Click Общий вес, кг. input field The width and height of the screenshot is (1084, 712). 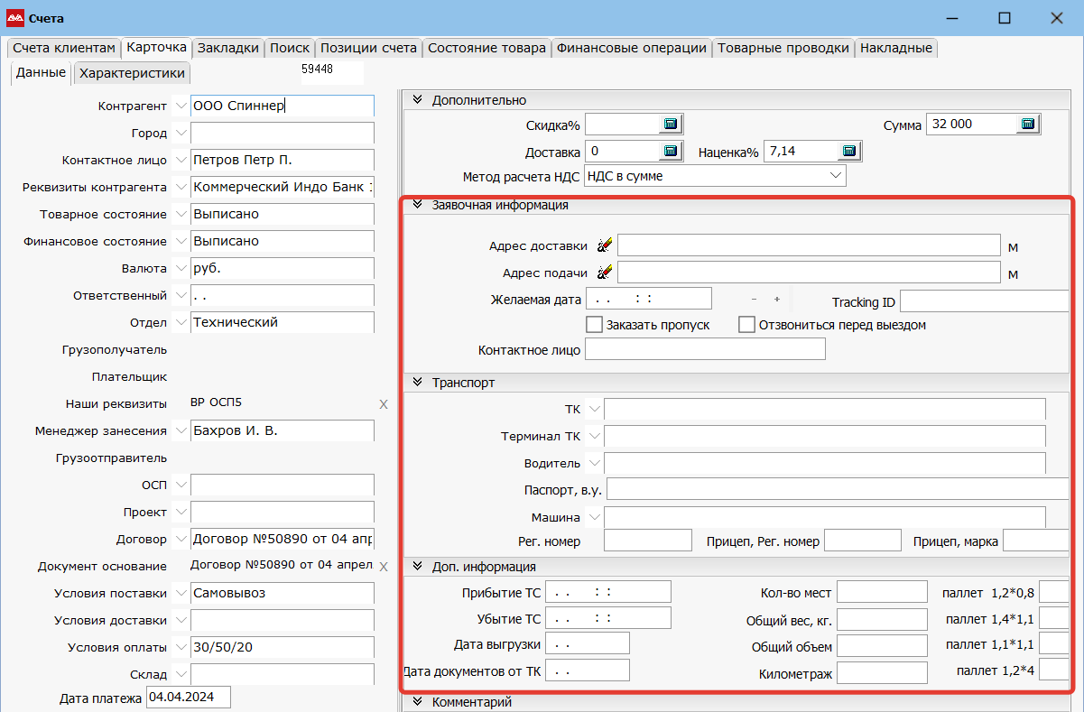(x=883, y=620)
